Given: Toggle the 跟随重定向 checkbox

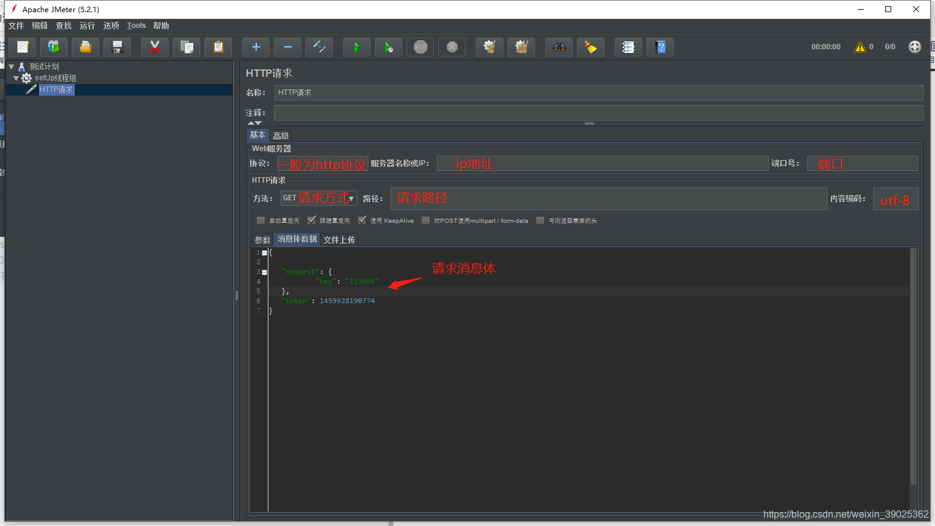Looking at the screenshot, I should click(x=312, y=220).
